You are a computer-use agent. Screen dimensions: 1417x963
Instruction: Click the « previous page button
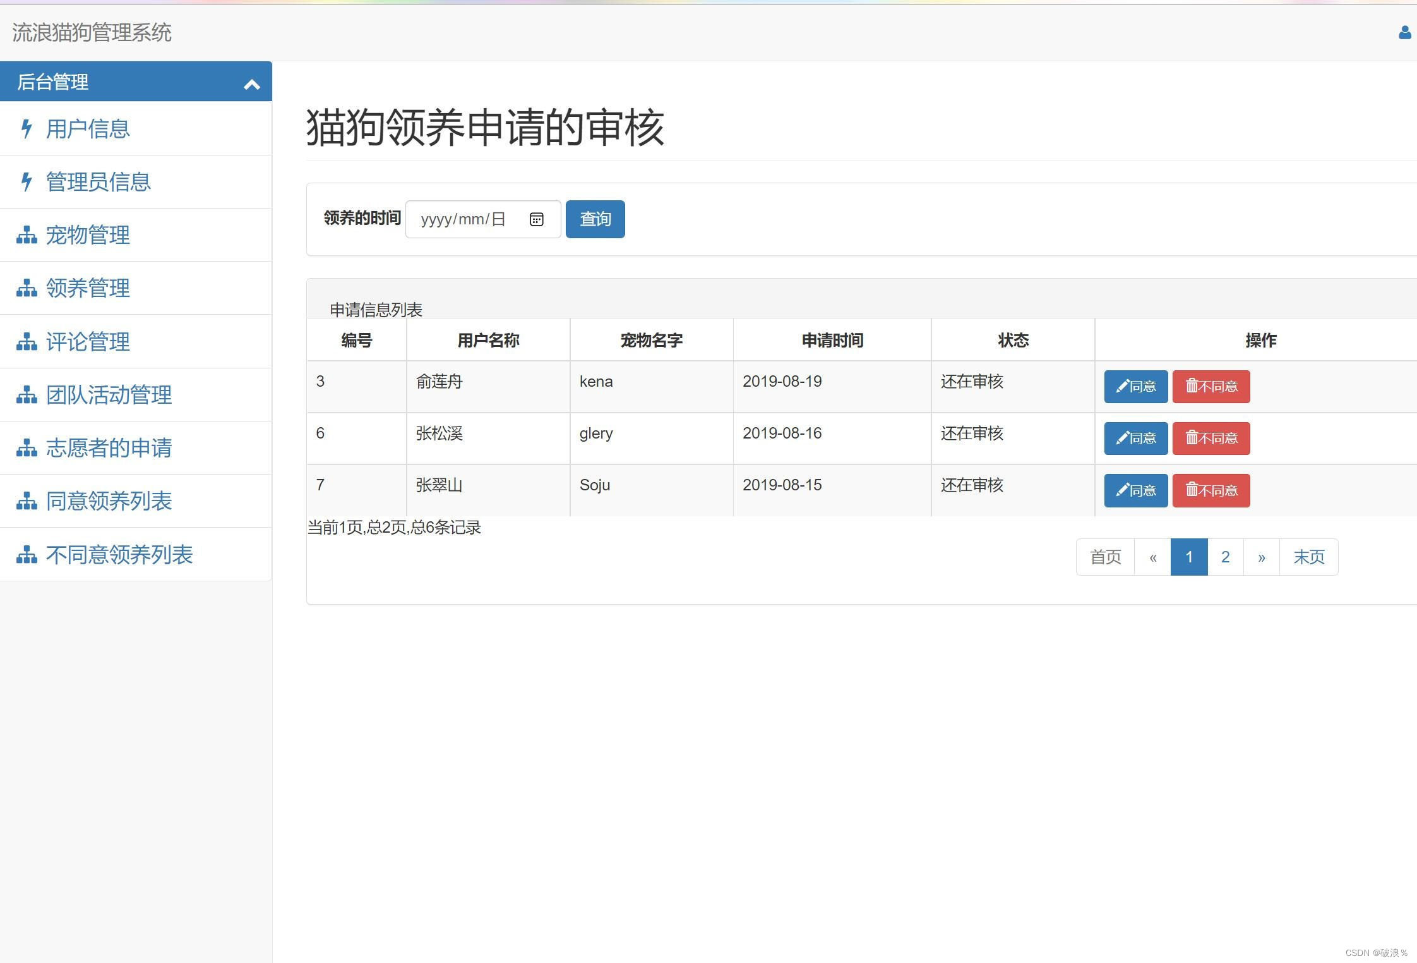point(1153,557)
